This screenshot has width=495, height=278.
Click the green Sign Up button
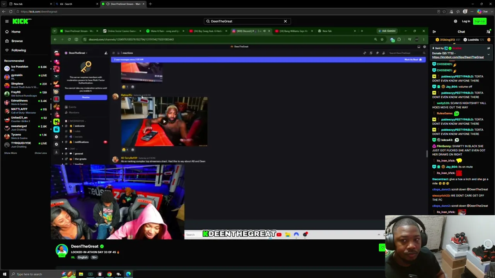pos(480,21)
